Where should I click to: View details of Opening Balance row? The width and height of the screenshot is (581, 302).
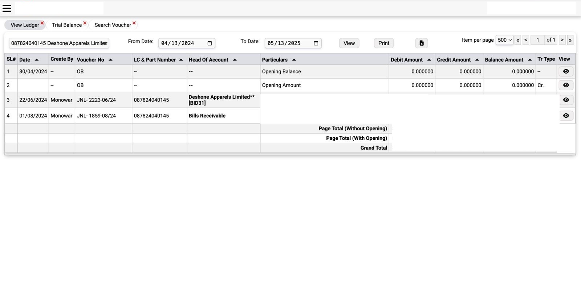[566, 71]
